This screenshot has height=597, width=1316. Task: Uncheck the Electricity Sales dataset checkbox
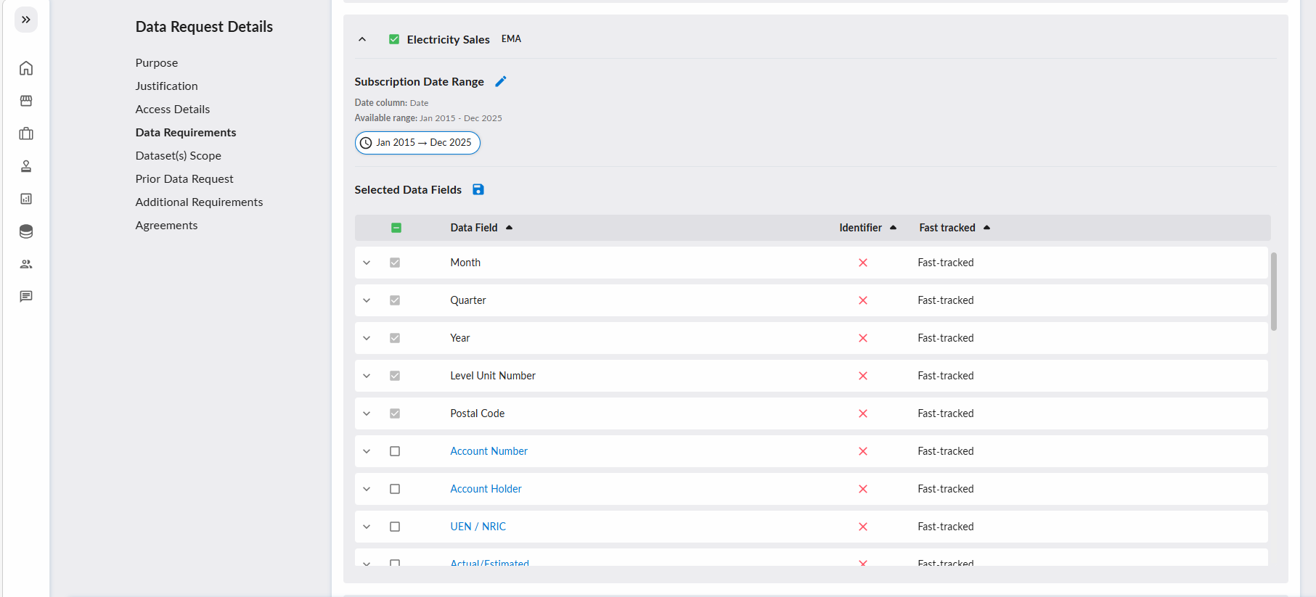[x=394, y=39]
